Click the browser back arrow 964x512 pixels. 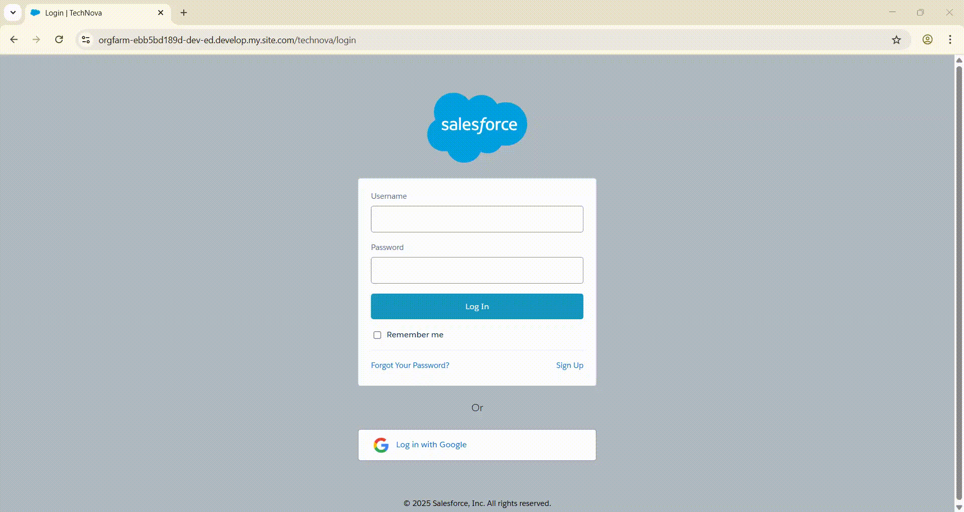click(14, 40)
